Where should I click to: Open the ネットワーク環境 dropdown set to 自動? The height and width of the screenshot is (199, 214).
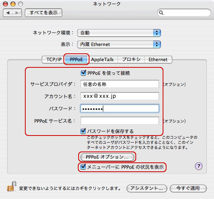coord(119,33)
